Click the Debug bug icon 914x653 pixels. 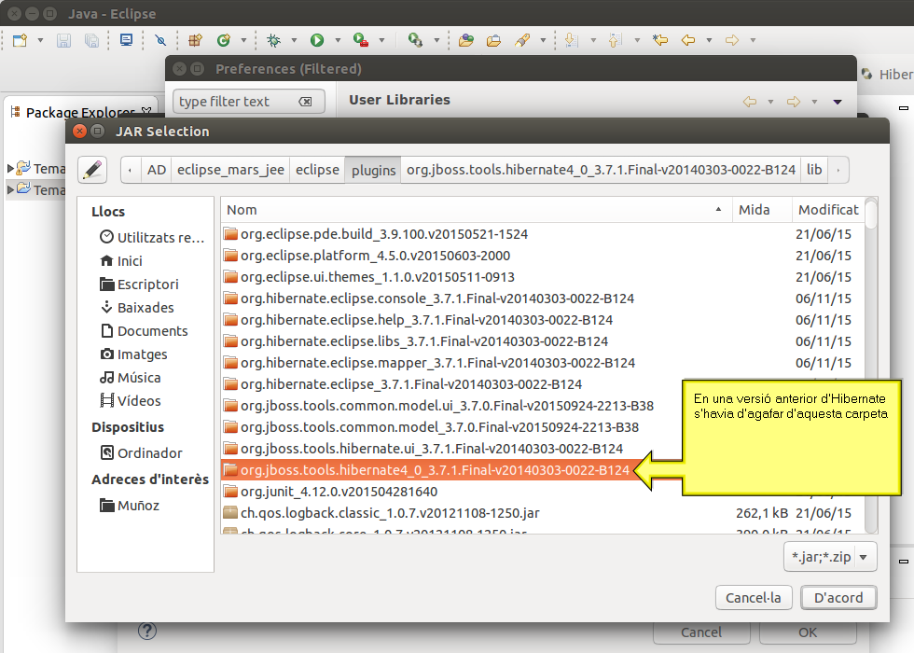(273, 40)
